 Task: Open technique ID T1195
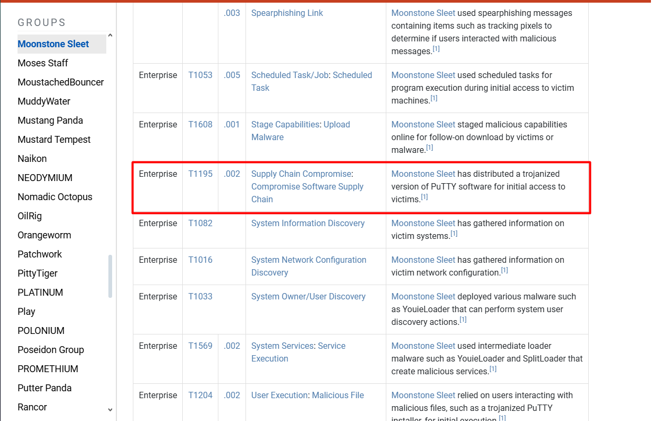[200, 174]
